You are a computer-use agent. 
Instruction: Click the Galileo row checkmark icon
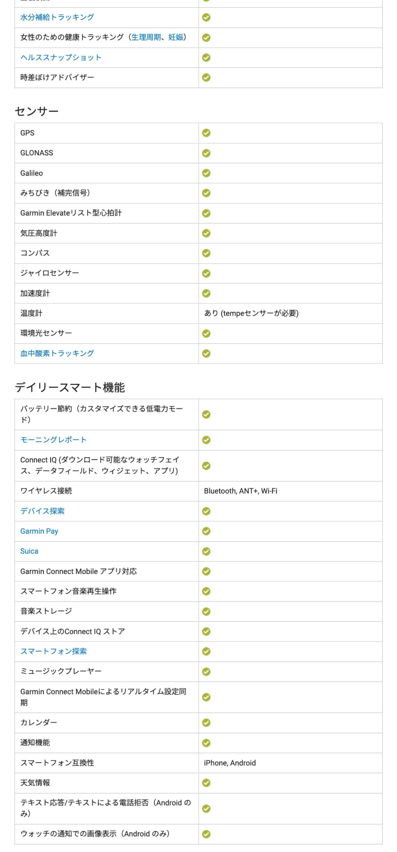click(x=206, y=173)
